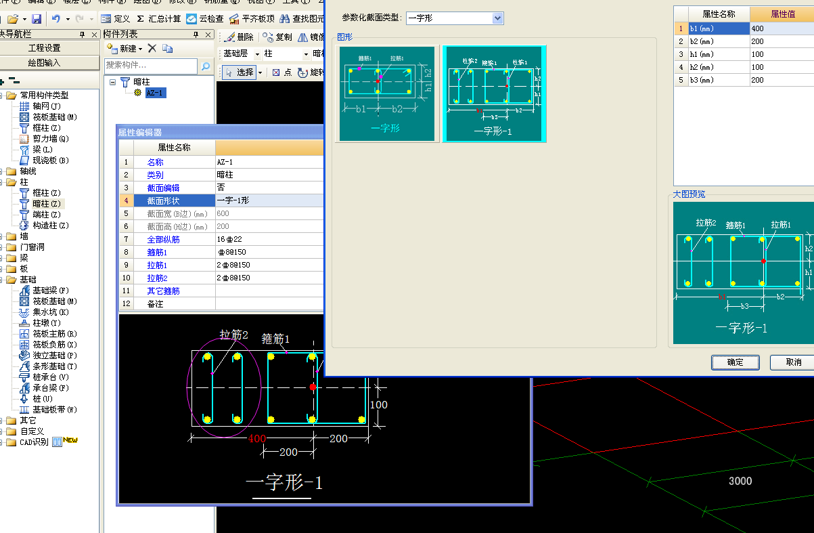Open the 门窗洞 folder in tree
Screen dimensions: 814x533
tap(25, 247)
